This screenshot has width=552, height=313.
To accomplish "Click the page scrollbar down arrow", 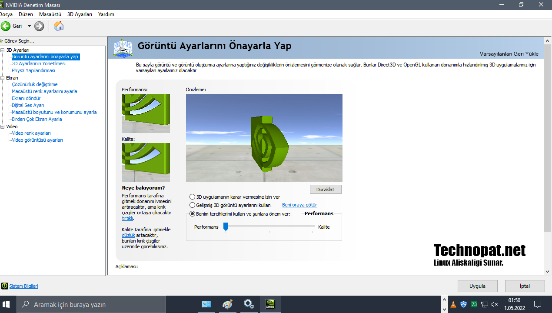I will point(547,271).
